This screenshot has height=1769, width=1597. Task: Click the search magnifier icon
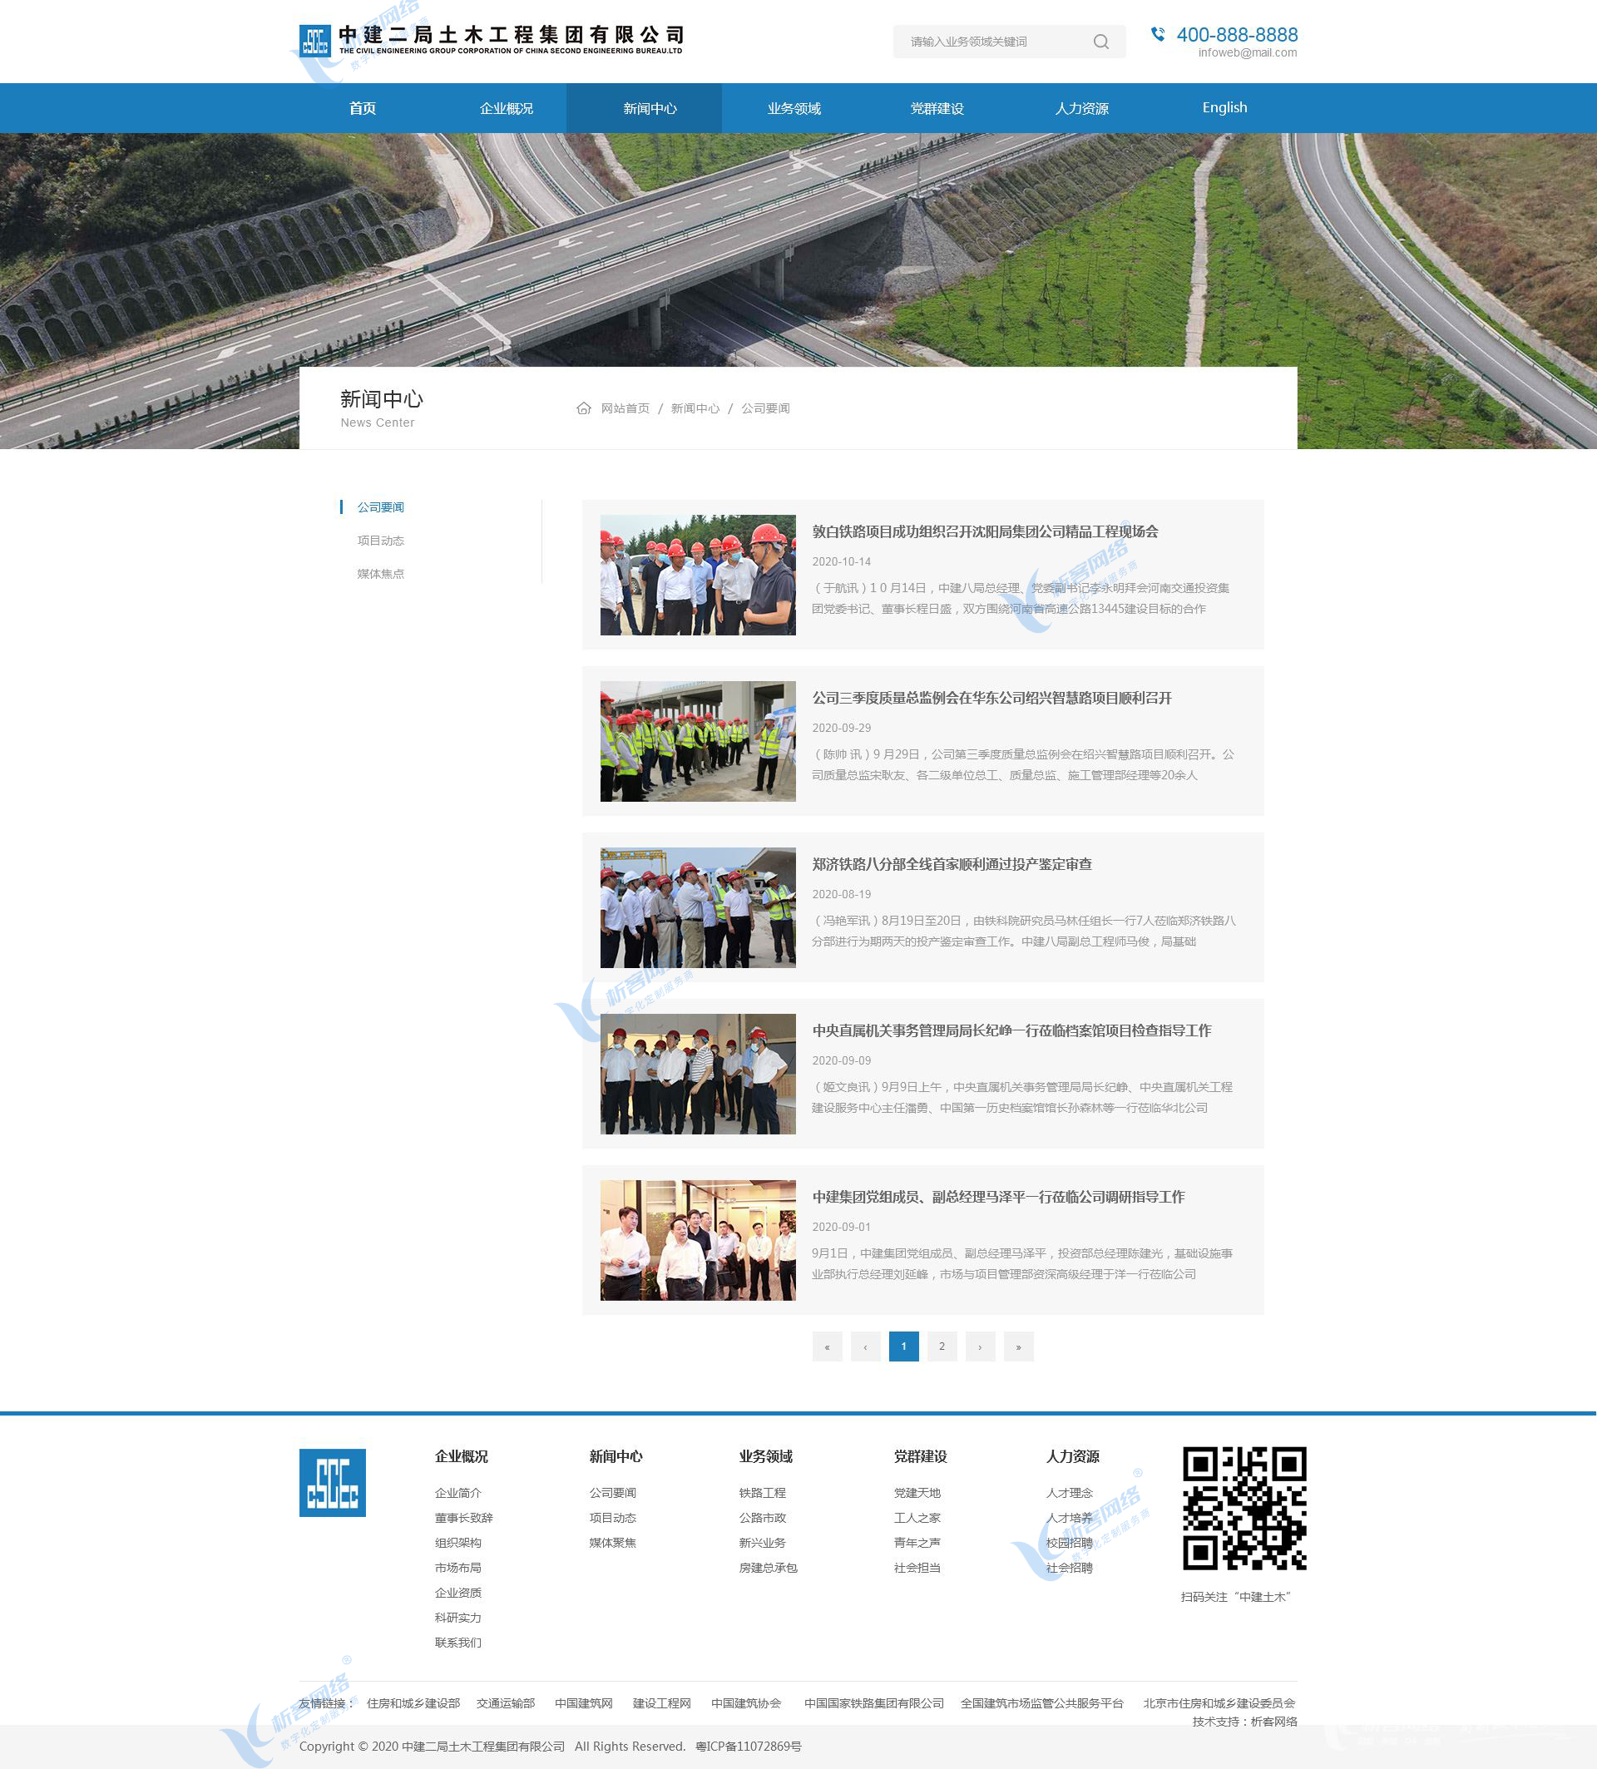[x=1100, y=42]
